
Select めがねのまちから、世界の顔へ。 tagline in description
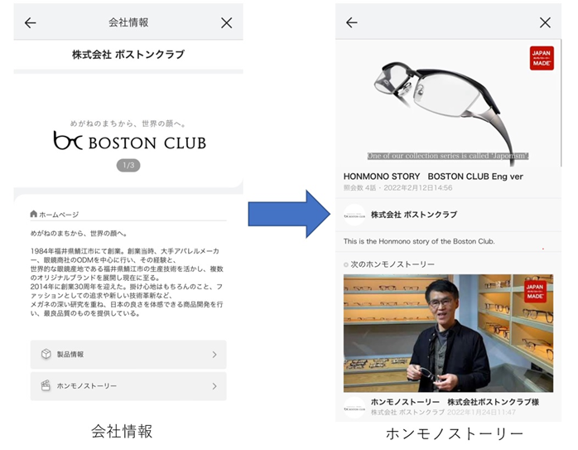pyautogui.click(x=79, y=234)
